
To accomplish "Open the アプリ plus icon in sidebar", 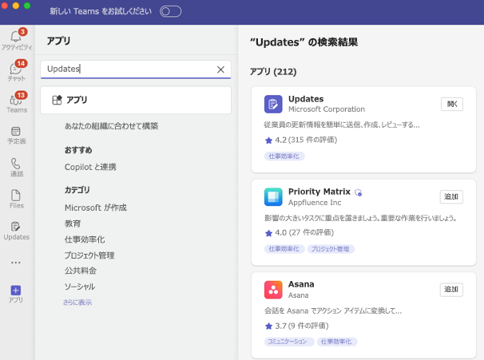I will coord(16,290).
